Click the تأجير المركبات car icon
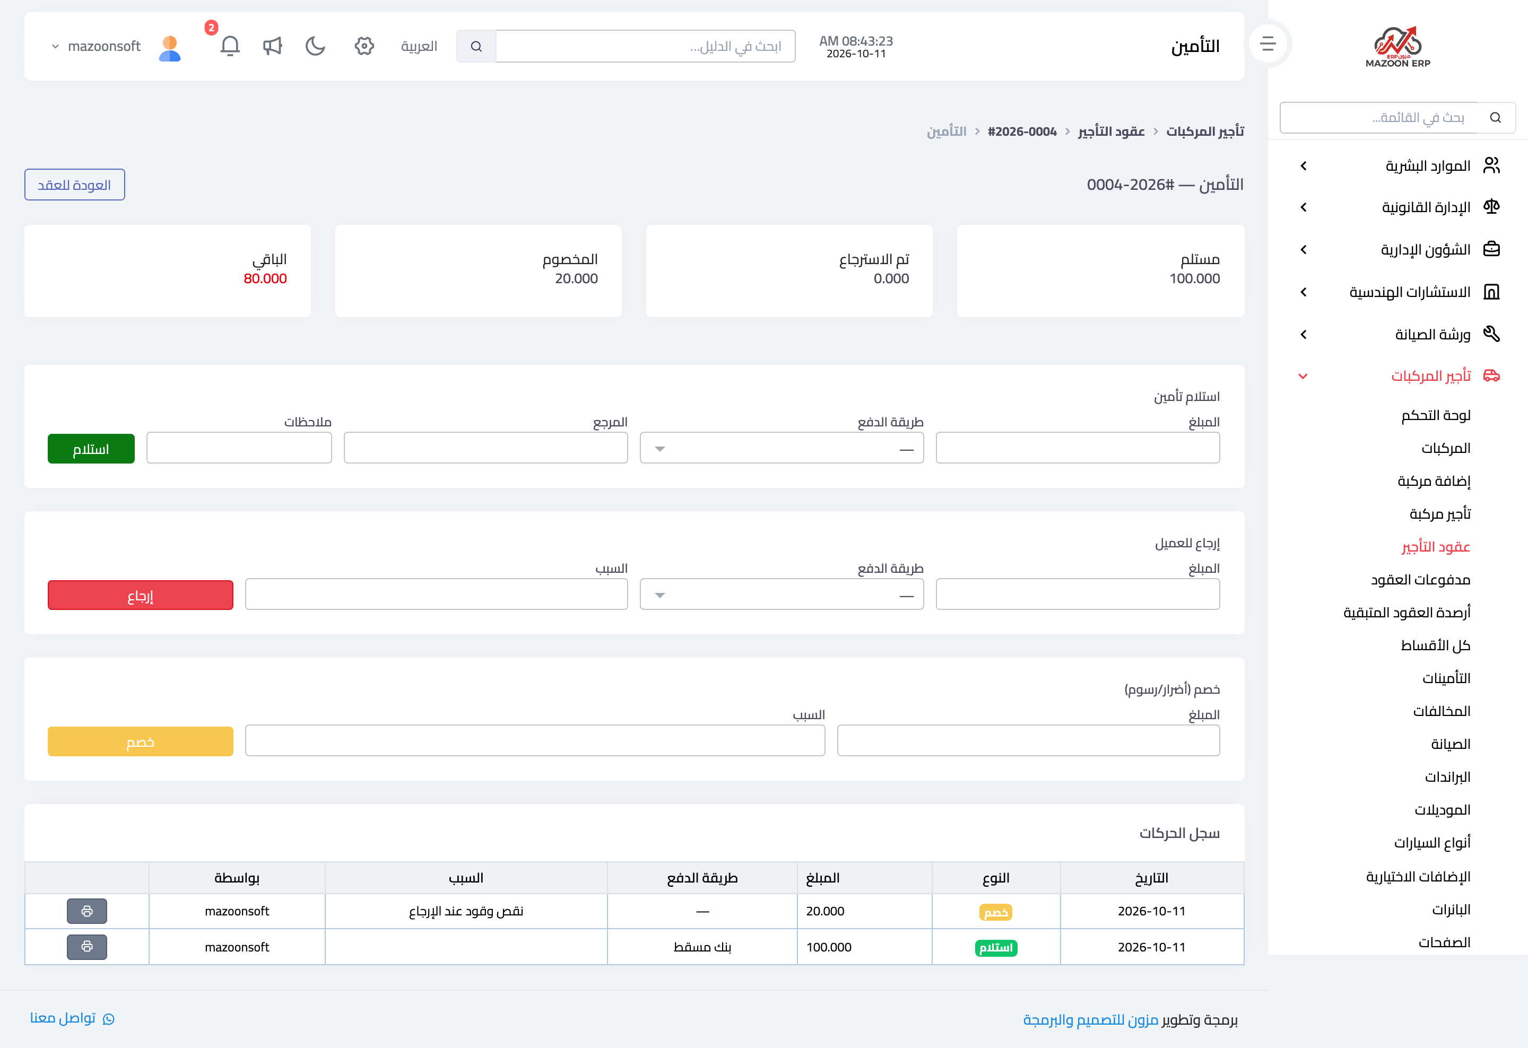The height and width of the screenshot is (1048, 1528). pyautogui.click(x=1491, y=375)
